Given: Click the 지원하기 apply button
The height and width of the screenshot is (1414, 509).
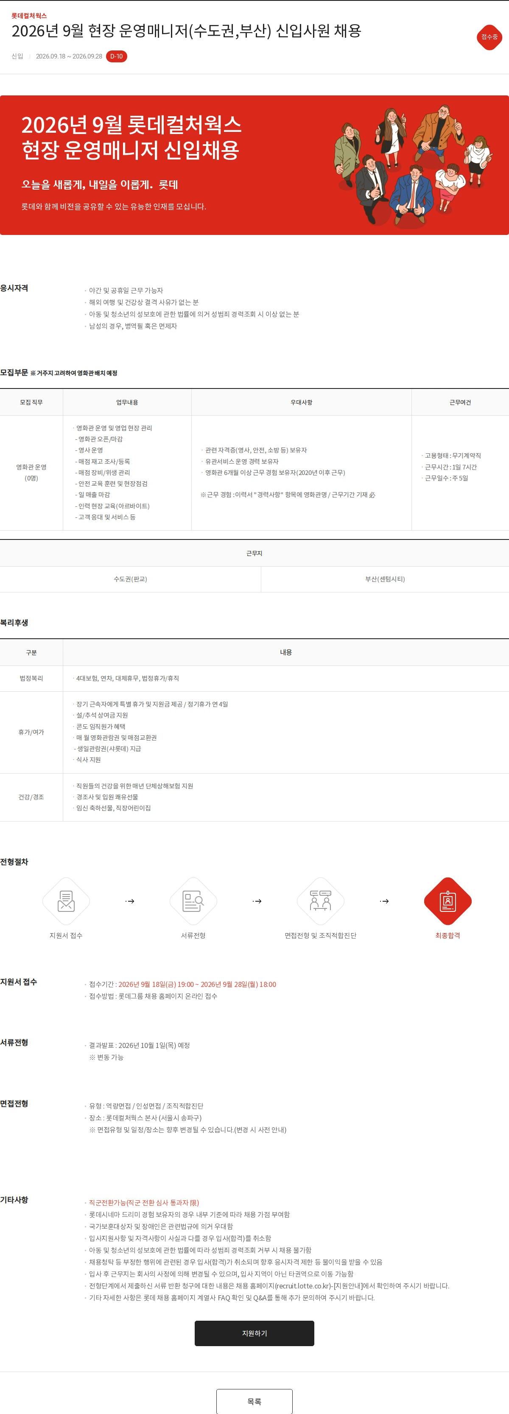Looking at the screenshot, I should pyautogui.click(x=254, y=1333).
